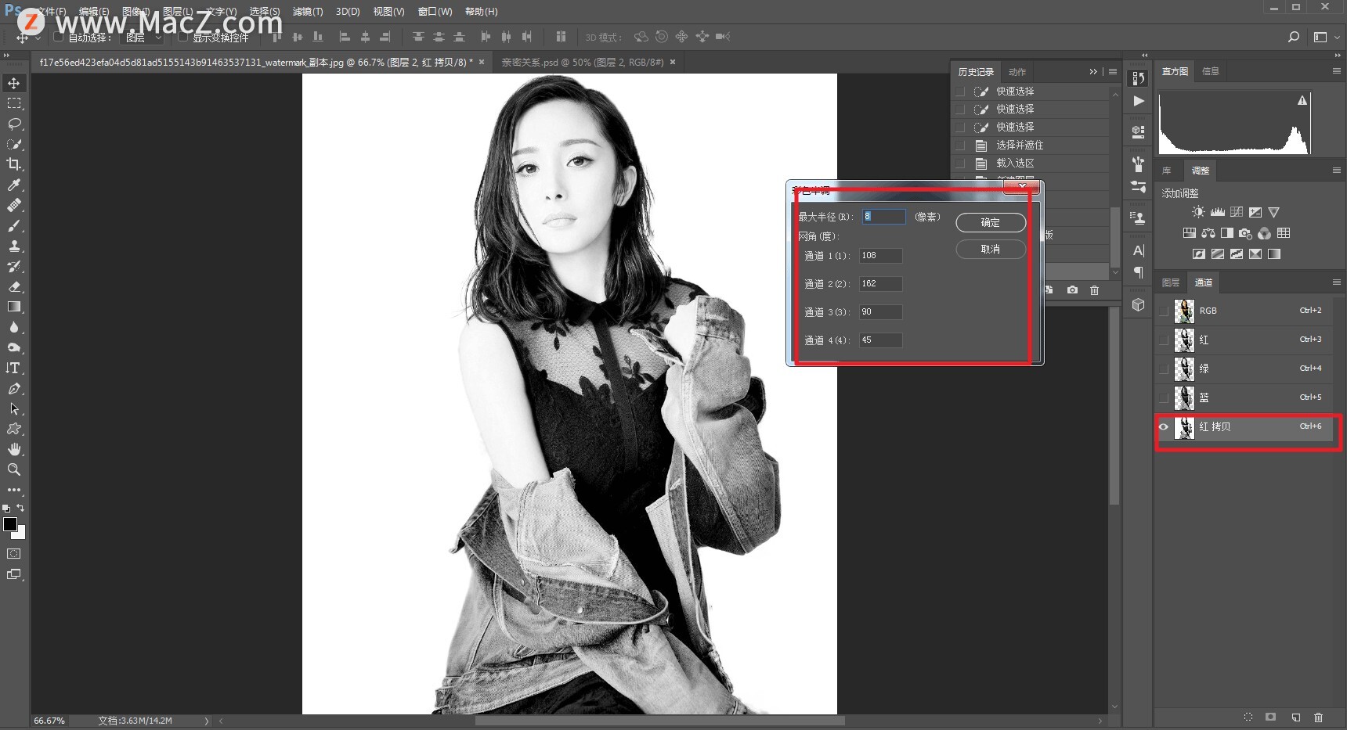Viewport: 1347px width, 730px height.
Task: Select the Eyedropper tool
Action: pyautogui.click(x=14, y=185)
